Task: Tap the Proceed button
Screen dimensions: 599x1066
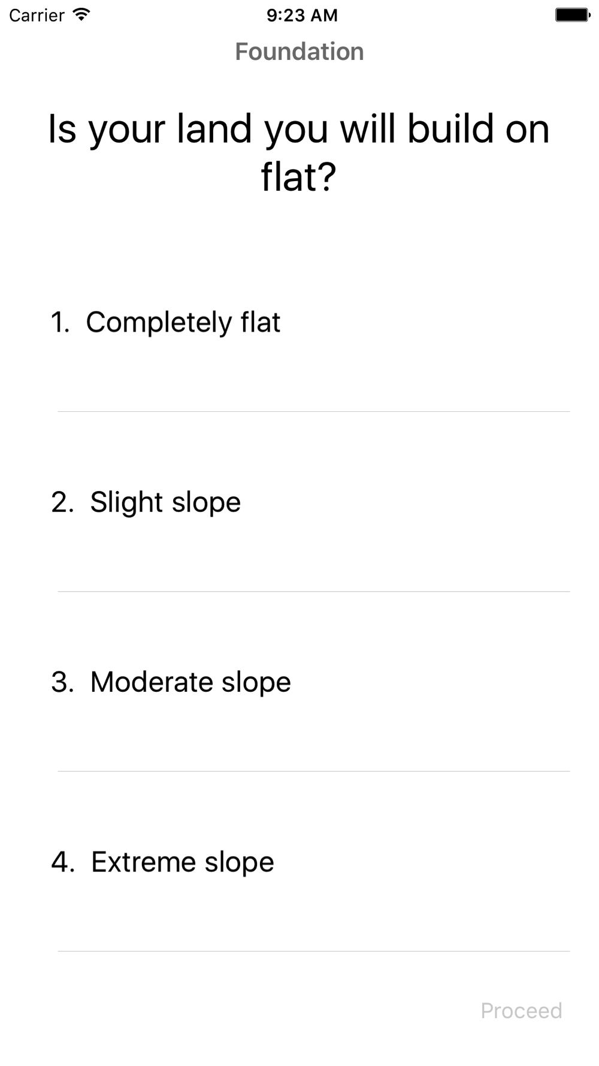Action: pos(521,1011)
